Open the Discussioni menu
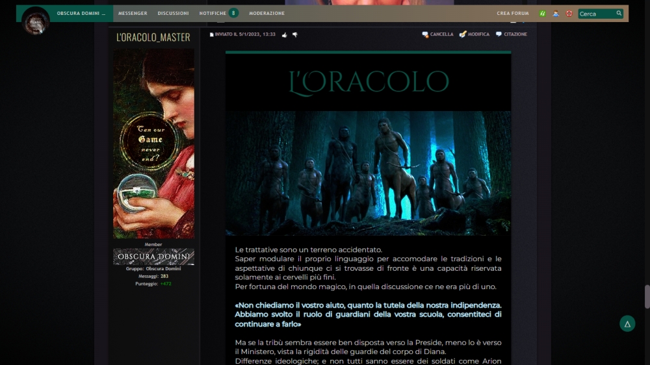 (173, 13)
